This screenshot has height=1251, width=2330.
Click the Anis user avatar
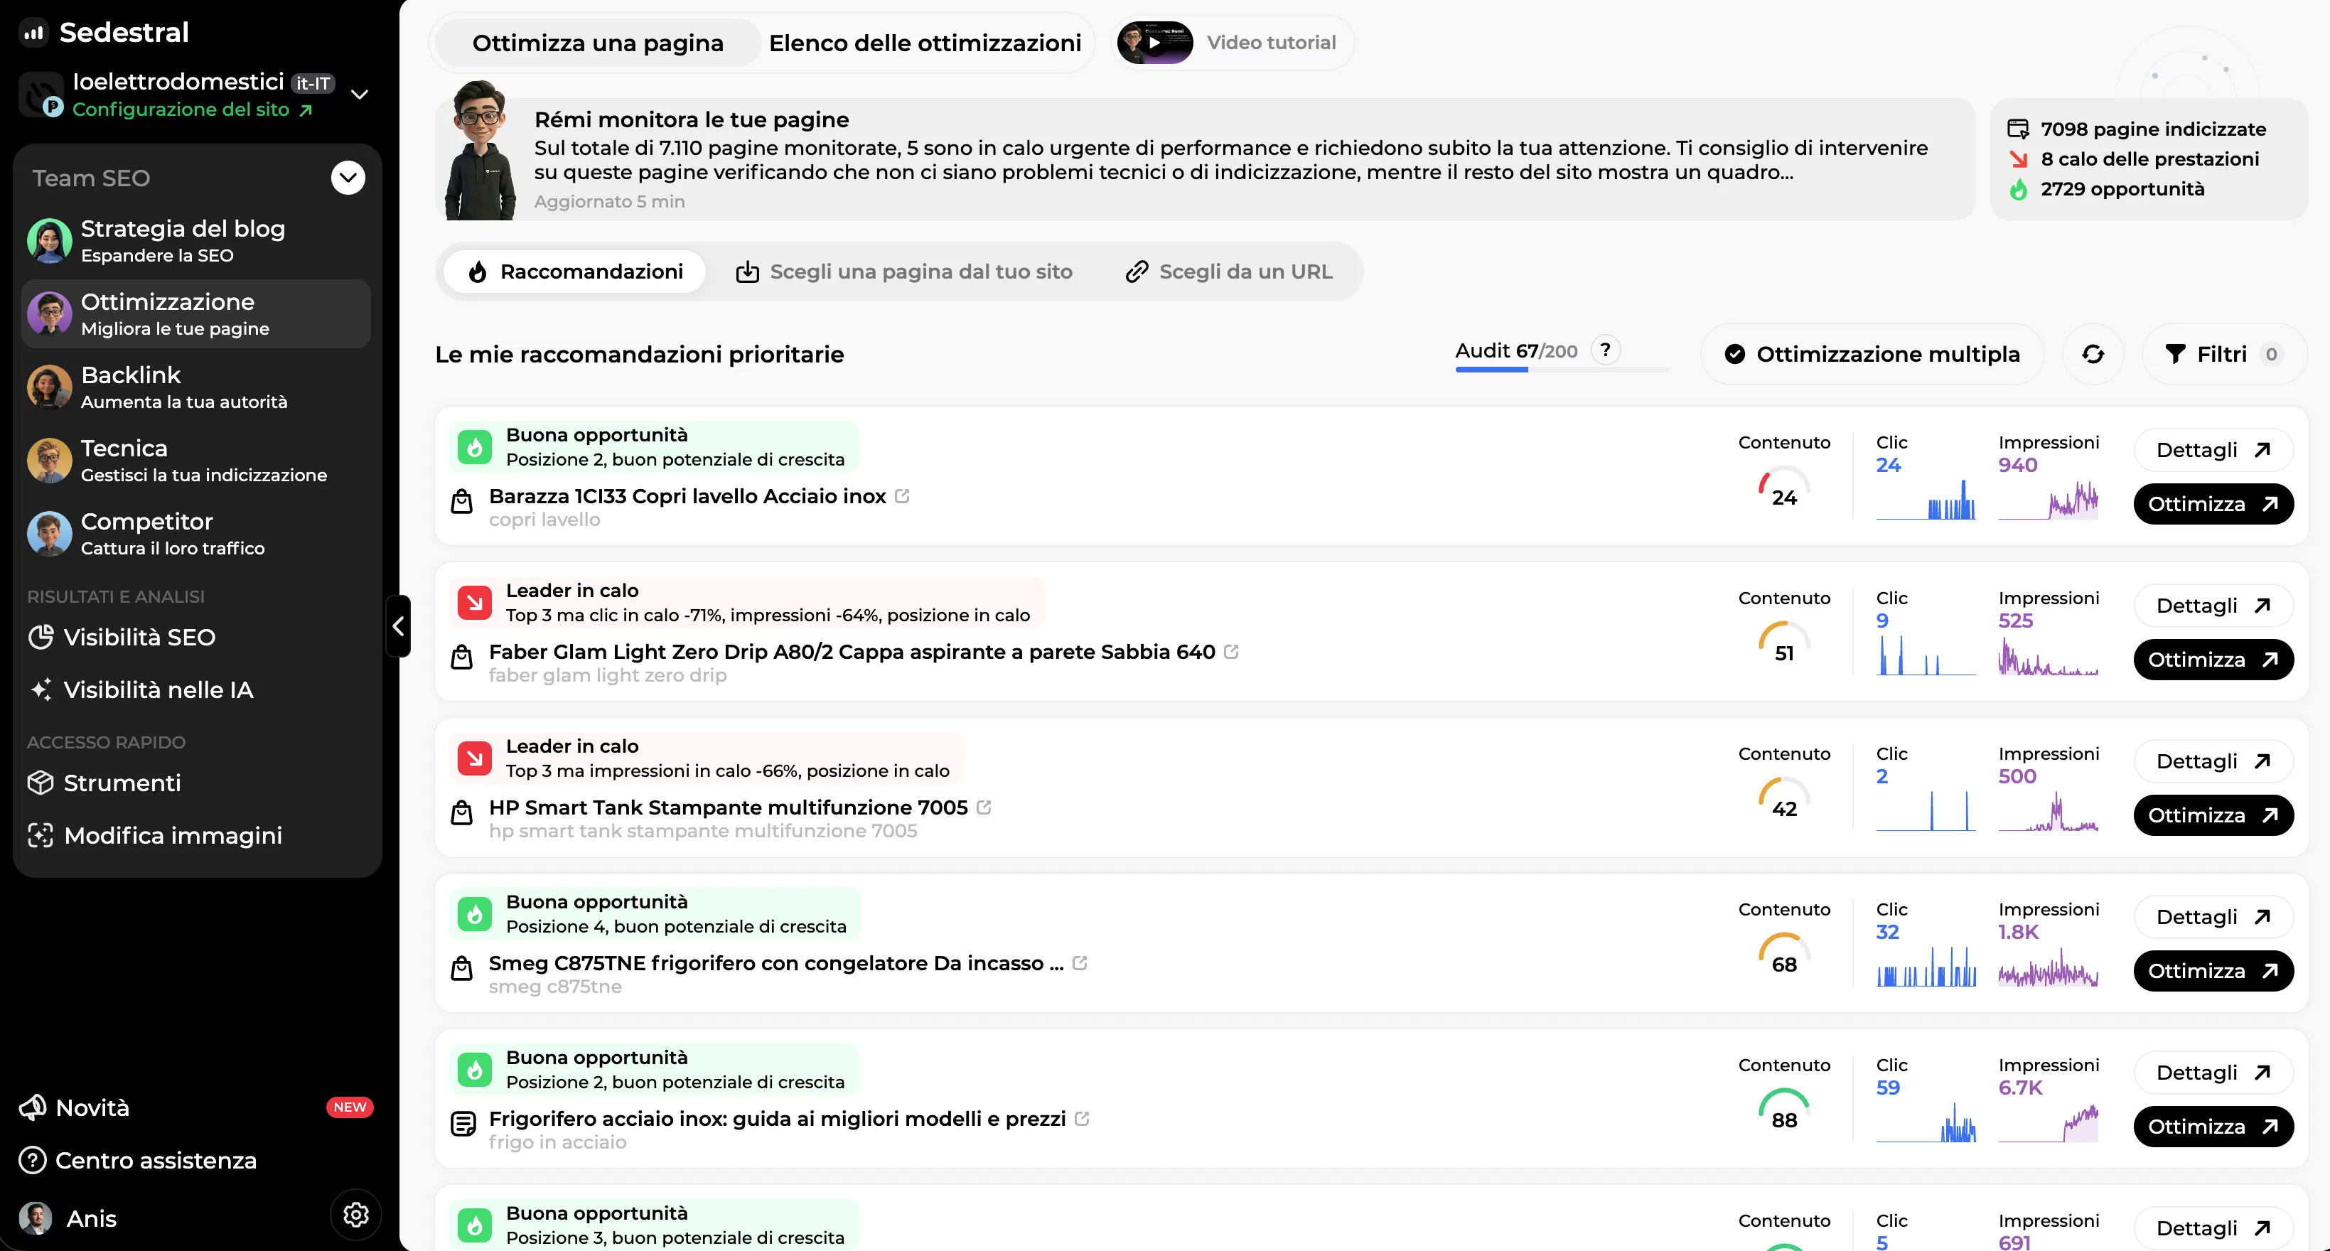[36, 1218]
